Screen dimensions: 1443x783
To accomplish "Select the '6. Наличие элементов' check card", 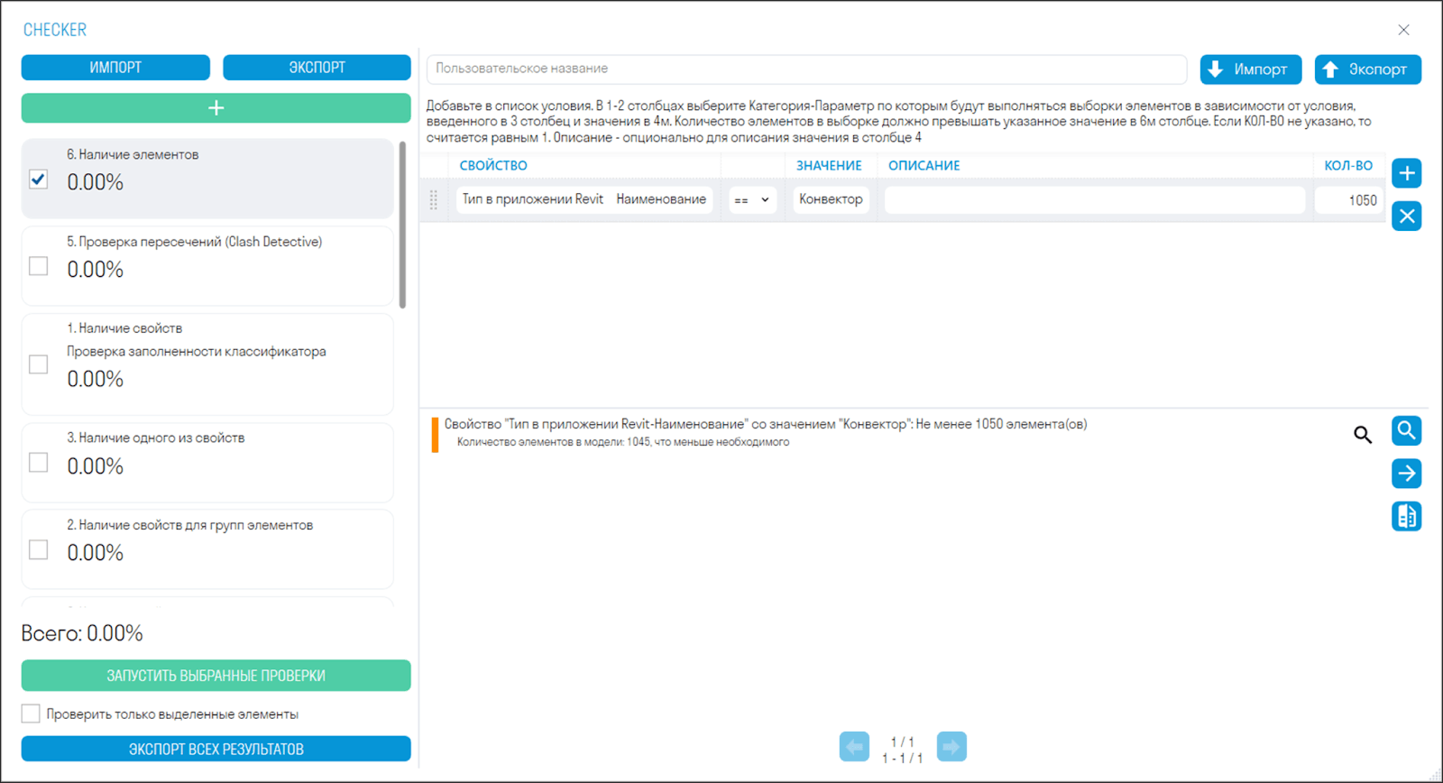I will coord(207,179).
